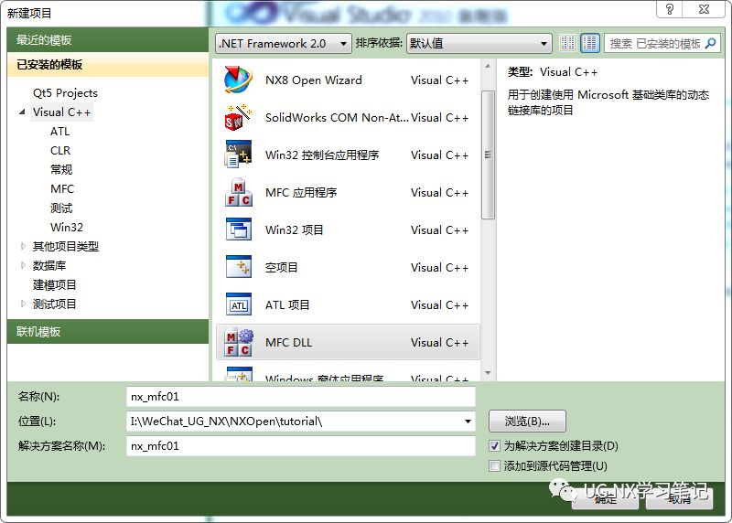
Task: Open the 联机模板 section
Action: [x=108, y=332]
